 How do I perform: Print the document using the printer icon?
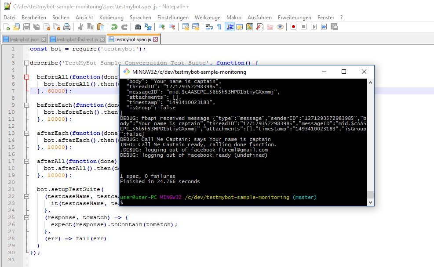tap(66, 26)
